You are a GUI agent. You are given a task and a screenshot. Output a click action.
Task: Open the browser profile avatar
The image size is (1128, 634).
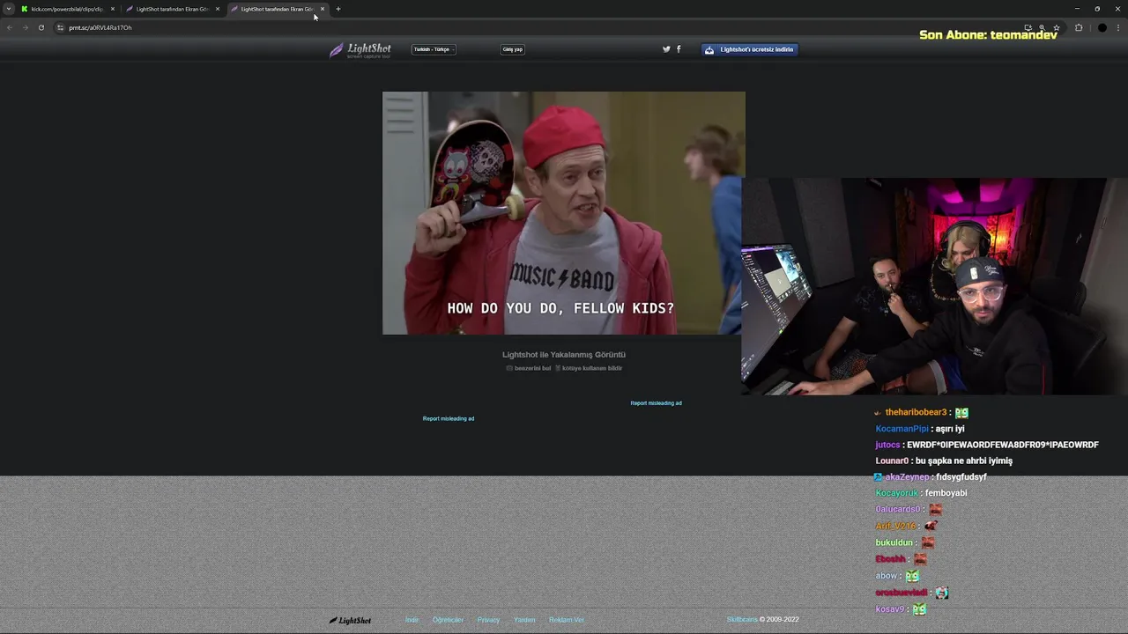pyautogui.click(x=1102, y=27)
